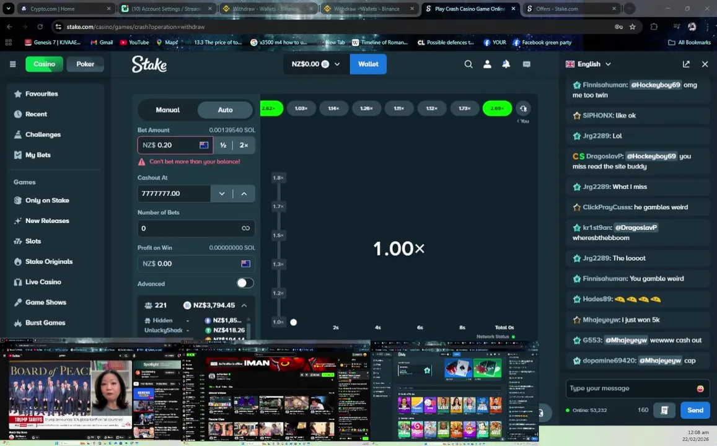Viewport: 717px width, 446px height.
Task: Halve the bet amount
Action: (223, 145)
